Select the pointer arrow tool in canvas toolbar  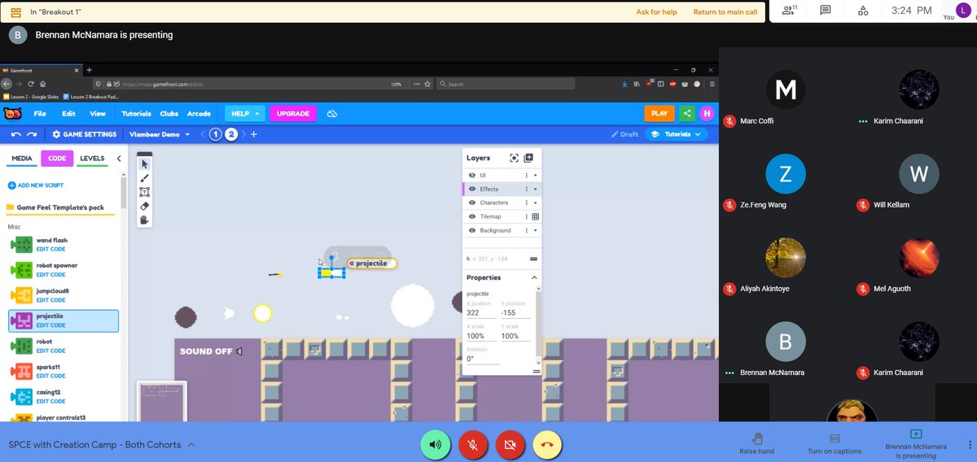point(145,164)
